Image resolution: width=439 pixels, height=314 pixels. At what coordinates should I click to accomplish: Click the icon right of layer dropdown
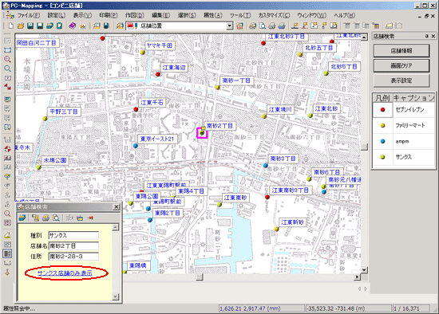point(239,26)
